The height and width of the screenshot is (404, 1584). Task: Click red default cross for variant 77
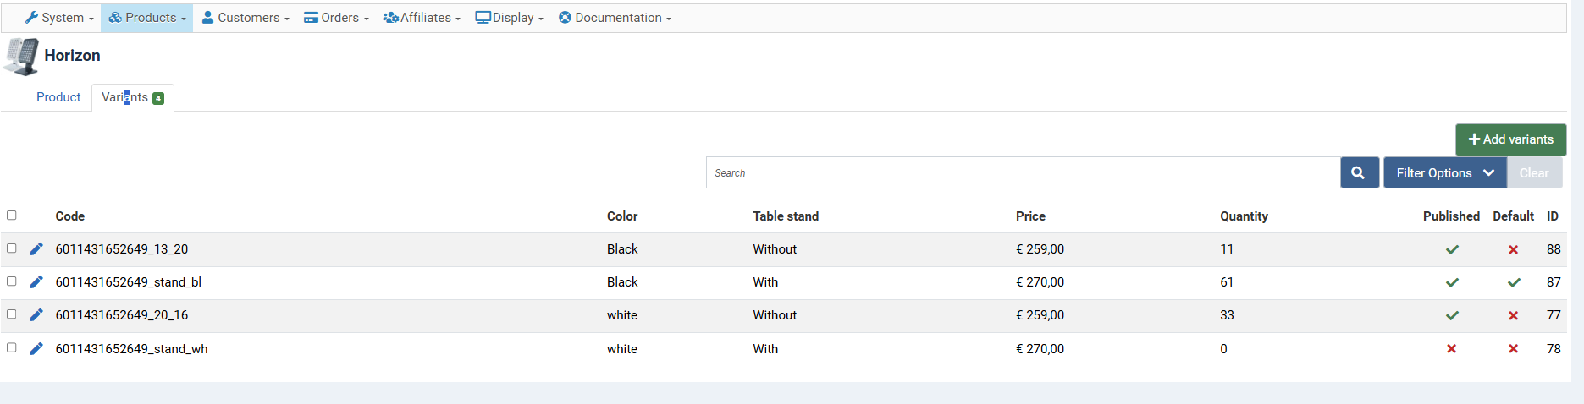pyautogui.click(x=1513, y=315)
